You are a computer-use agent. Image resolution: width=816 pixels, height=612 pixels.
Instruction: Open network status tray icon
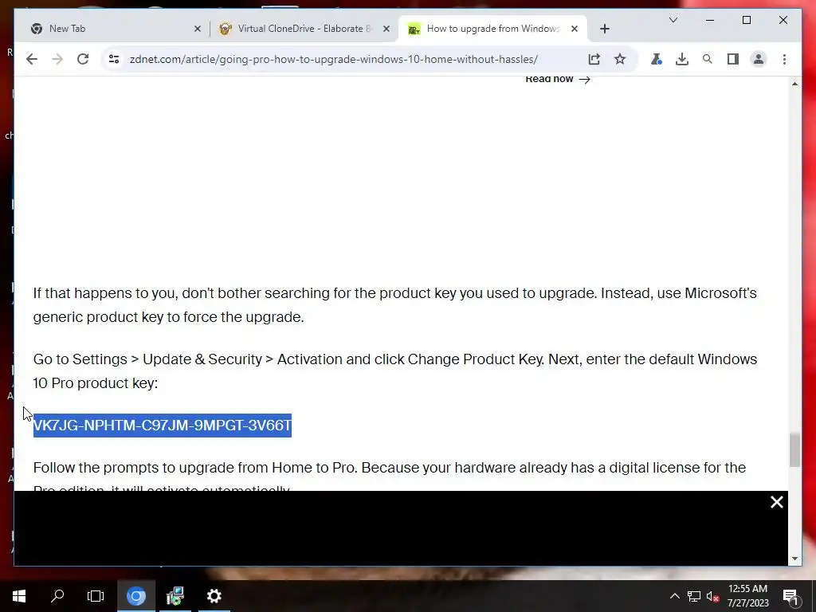[694, 596]
